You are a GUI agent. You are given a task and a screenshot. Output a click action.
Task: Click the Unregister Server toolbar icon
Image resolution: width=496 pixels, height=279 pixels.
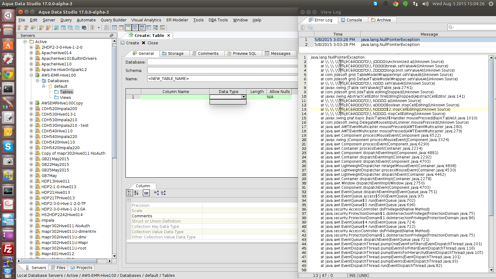coord(26,28)
